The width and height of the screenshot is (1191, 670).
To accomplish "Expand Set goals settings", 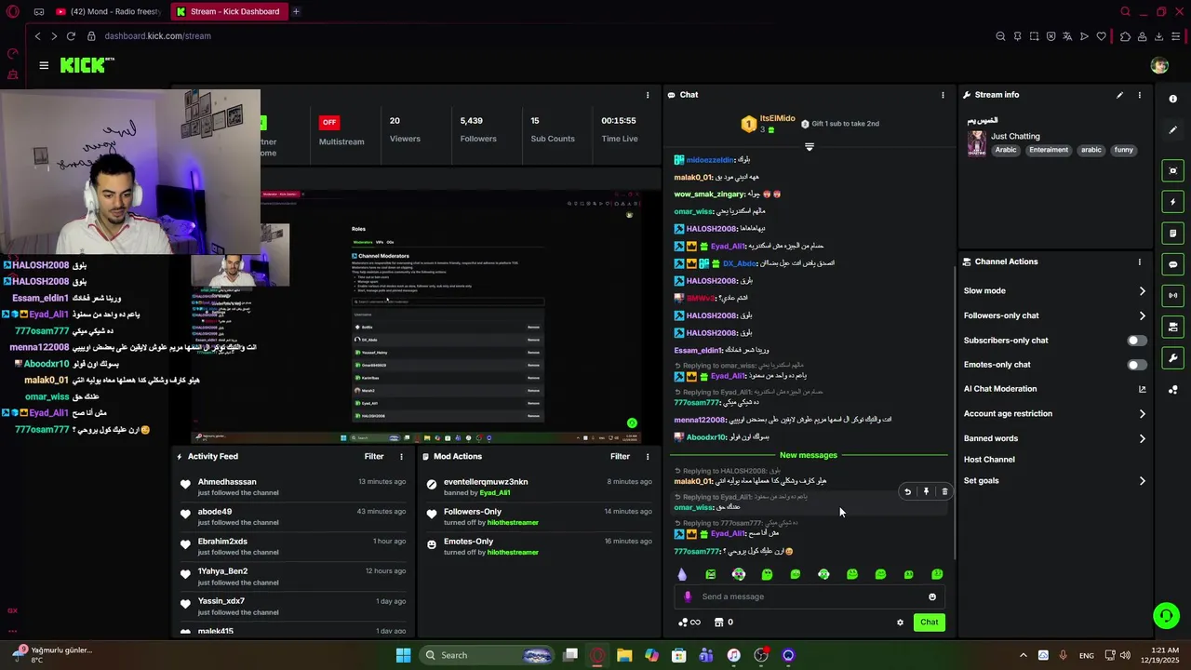I will click(1054, 481).
